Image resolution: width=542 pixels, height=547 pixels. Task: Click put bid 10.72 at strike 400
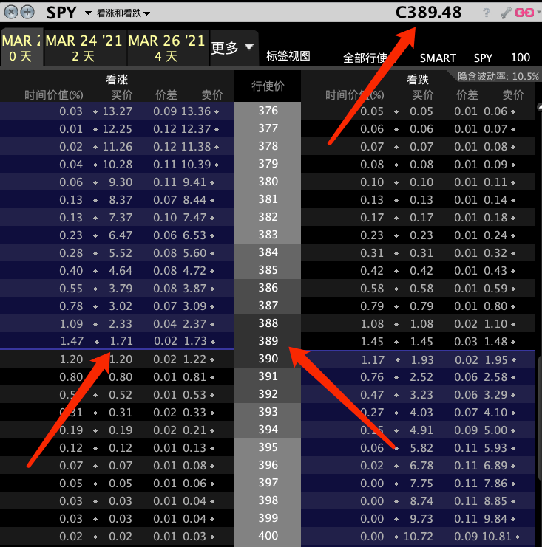tap(419, 536)
